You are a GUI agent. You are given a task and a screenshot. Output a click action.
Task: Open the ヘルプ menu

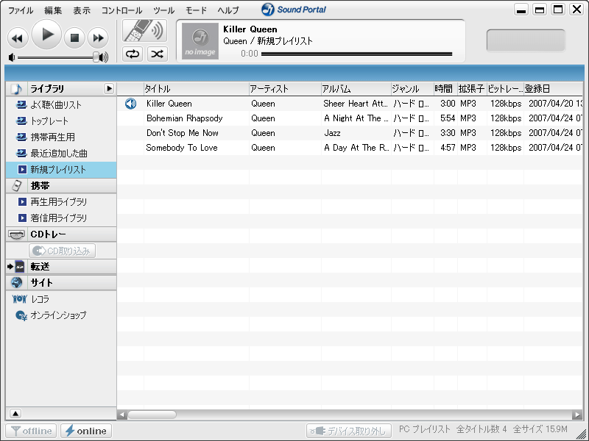tap(228, 10)
